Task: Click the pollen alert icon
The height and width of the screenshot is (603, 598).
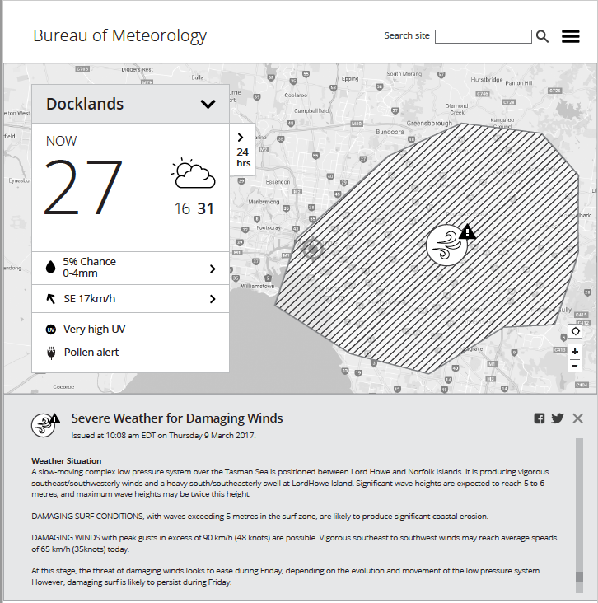Action: pos(51,353)
